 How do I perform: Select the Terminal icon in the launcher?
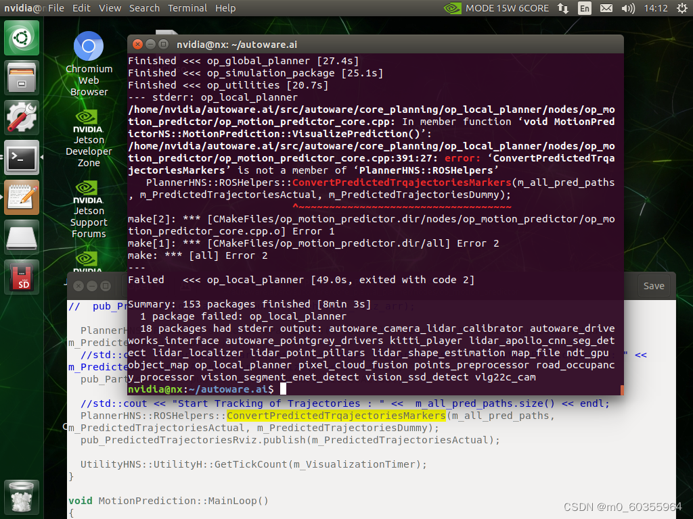point(22,157)
